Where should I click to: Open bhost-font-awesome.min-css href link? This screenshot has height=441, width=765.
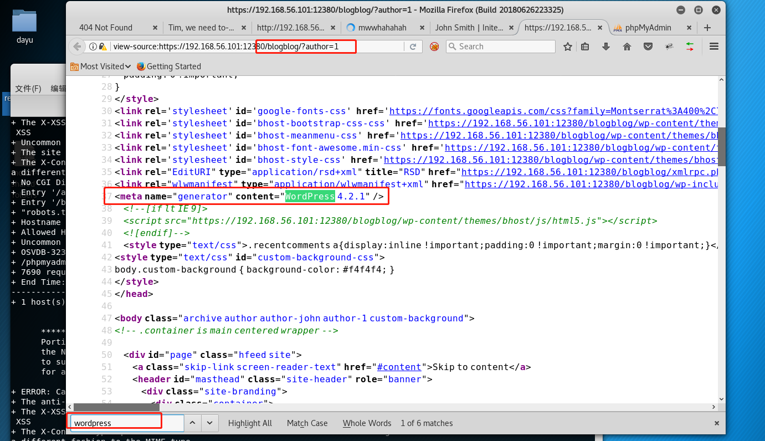(x=582, y=147)
